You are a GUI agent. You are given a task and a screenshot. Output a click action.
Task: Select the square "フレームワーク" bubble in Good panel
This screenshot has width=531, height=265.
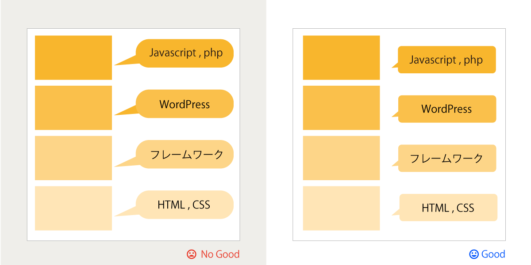point(447,158)
